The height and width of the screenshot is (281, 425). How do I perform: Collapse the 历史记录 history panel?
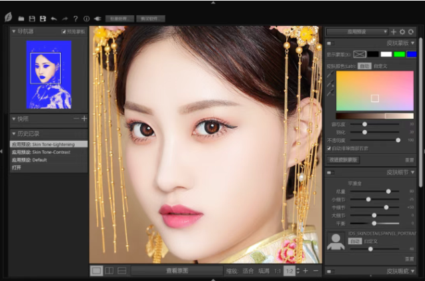coord(14,134)
